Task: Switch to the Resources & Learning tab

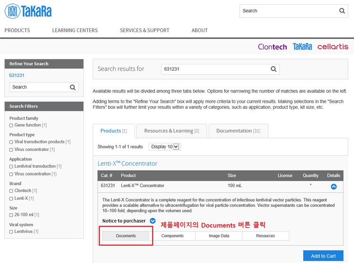Action: [x=172, y=131]
